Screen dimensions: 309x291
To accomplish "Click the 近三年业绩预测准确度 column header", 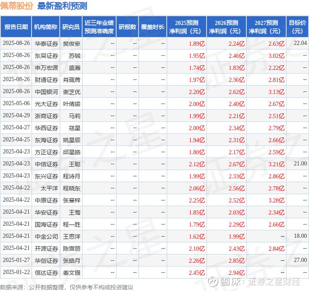I will pos(99,27).
